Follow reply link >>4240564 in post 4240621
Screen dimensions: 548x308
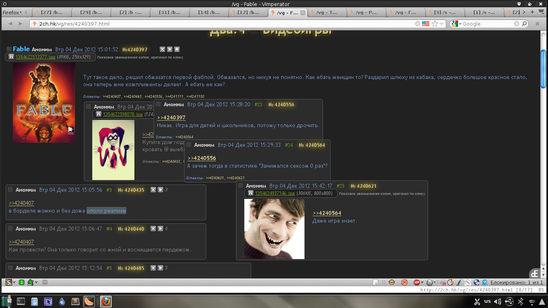(x=327, y=213)
